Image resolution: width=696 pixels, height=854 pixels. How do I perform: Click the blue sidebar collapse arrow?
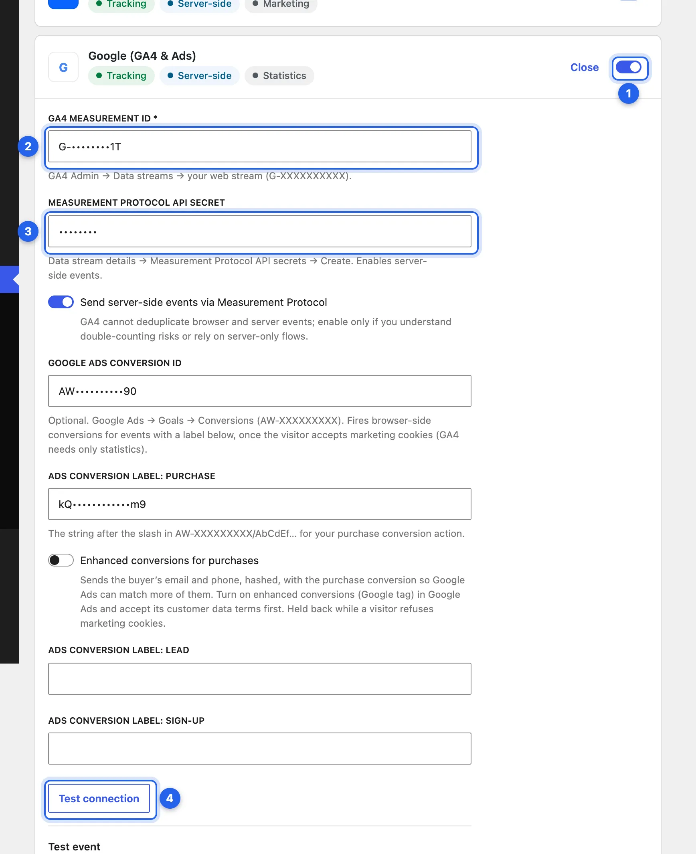[10, 279]
